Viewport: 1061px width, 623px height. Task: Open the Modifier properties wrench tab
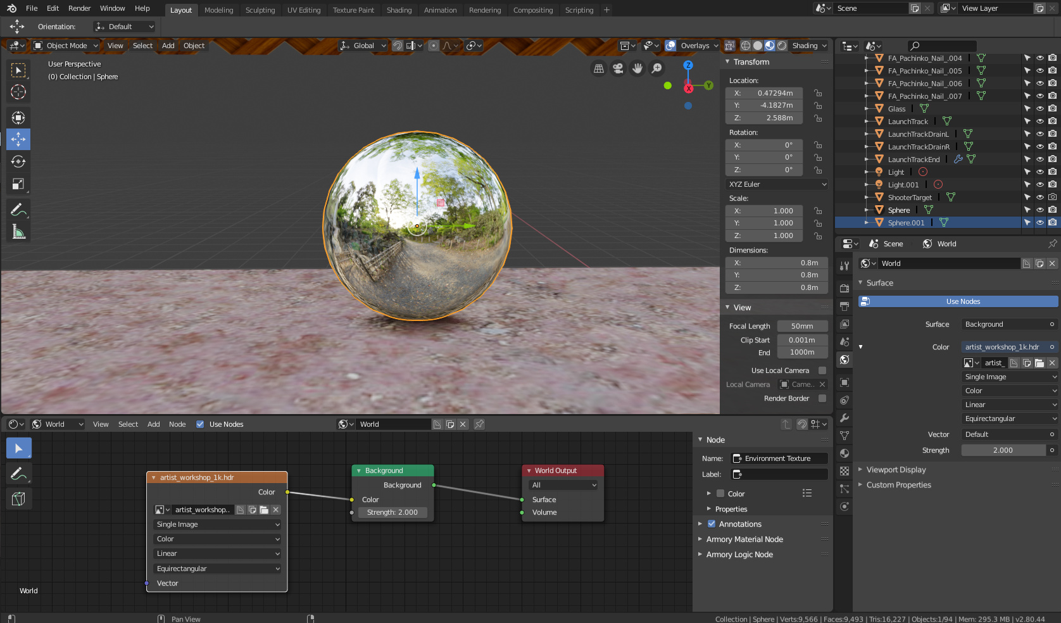pos(844,418)
